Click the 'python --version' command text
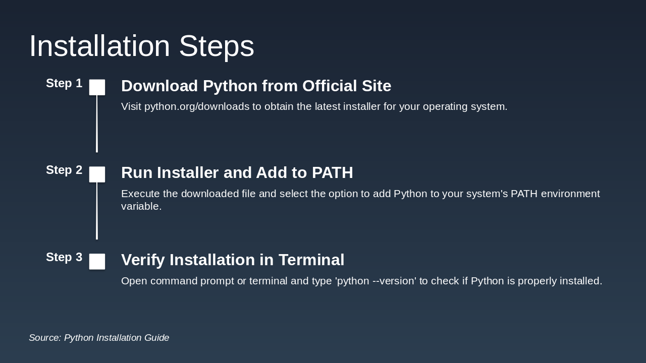646x363 pixels. click(x=376, y=281)
